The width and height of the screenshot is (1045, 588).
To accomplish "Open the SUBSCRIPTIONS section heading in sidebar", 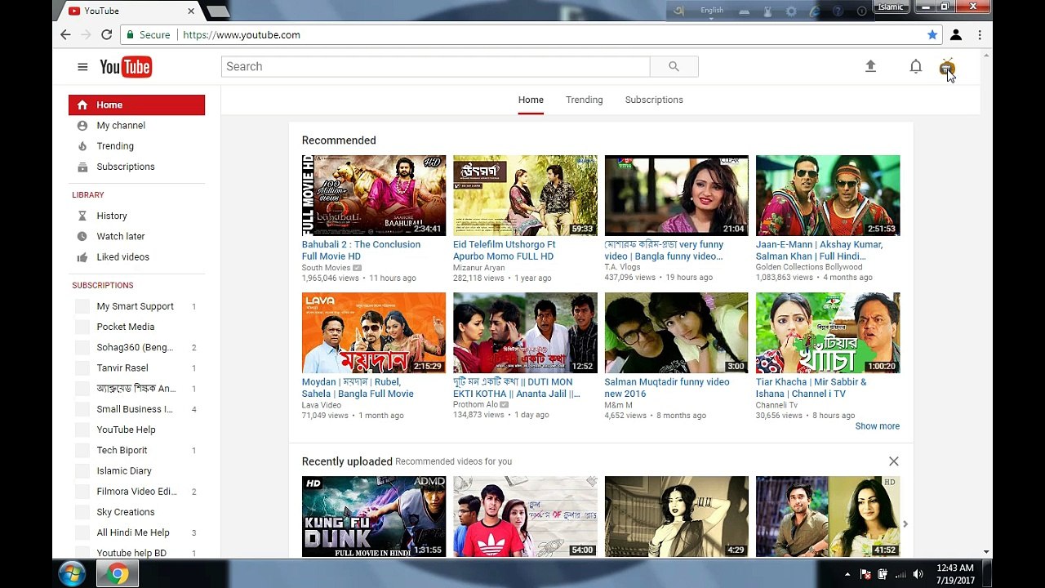I will tap(103, 286).
